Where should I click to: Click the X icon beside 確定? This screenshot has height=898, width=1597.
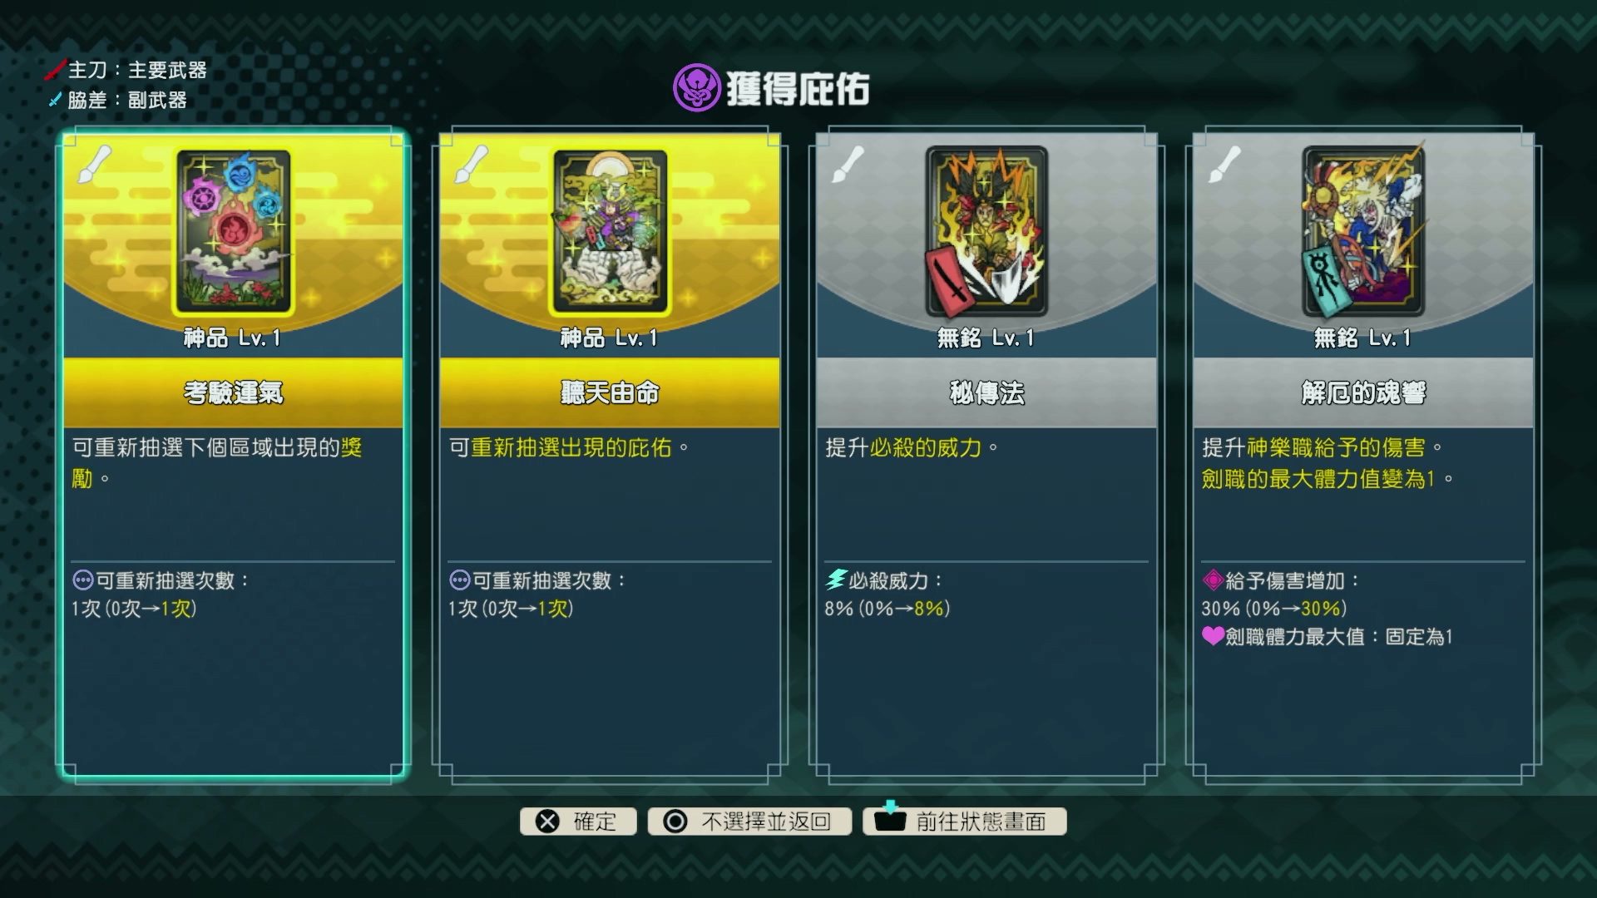click(x=547, y=822)
